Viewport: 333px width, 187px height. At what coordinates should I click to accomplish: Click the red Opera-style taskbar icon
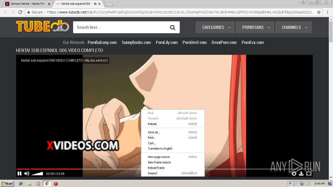tap(56, 184)
